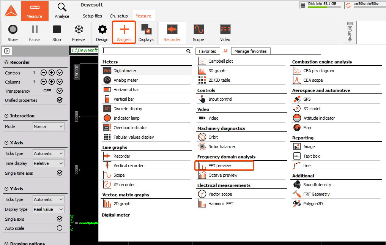The height and width of the screenshot is (245, 386).
Task: Choose the FFT preview widget
Action: coord(224,166)
